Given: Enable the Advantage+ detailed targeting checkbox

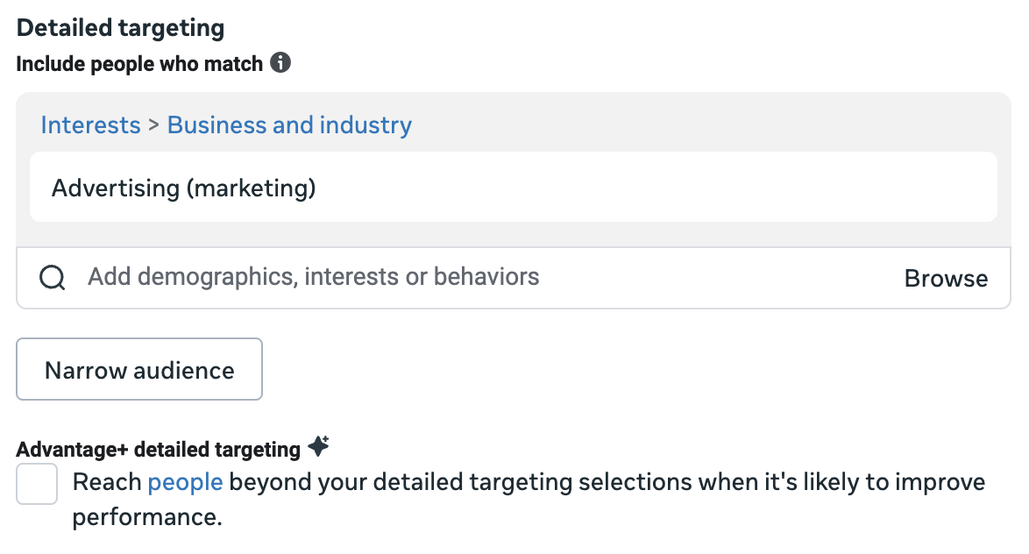Looking at the screenshot, I should pyautogui.click(x=37, y=484).
